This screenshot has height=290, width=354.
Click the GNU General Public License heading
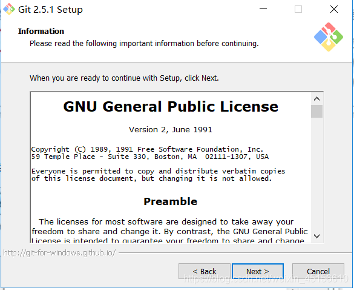tap(171, 106)
